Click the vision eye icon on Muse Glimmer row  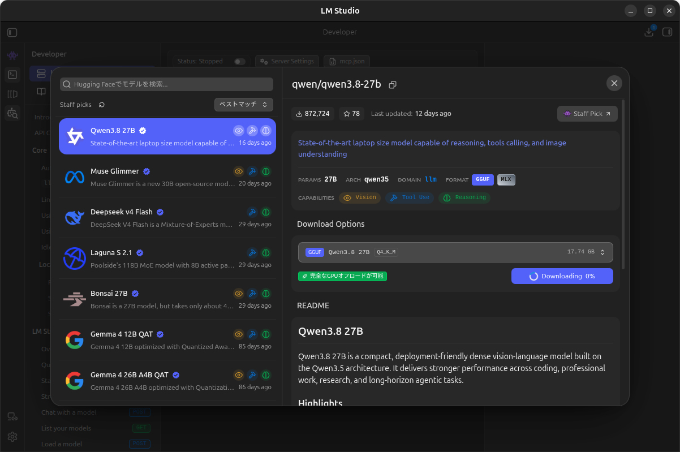pos(239,171)
